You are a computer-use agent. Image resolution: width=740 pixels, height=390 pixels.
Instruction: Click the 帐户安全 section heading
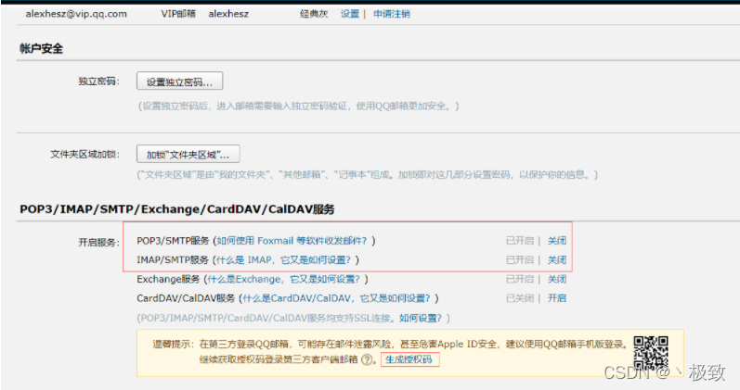(x=42, y=48)
